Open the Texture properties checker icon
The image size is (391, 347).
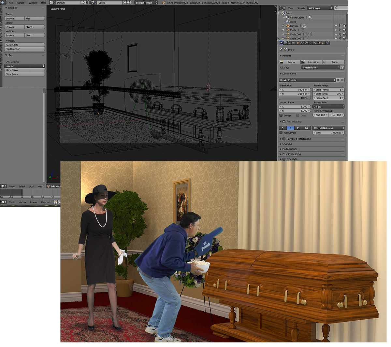[319, 43]
